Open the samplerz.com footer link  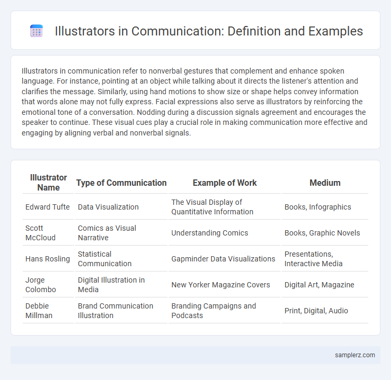355,355
